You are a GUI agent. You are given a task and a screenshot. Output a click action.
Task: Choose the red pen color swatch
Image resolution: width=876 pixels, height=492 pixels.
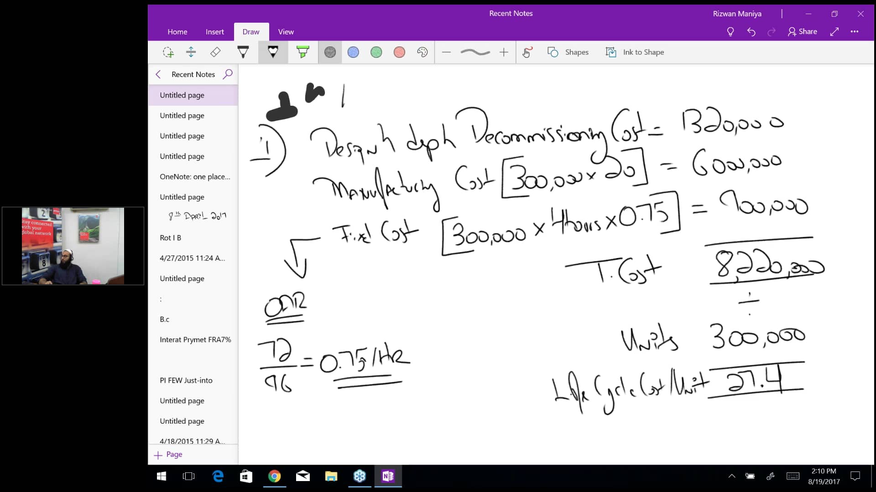[x=399, y=52]
